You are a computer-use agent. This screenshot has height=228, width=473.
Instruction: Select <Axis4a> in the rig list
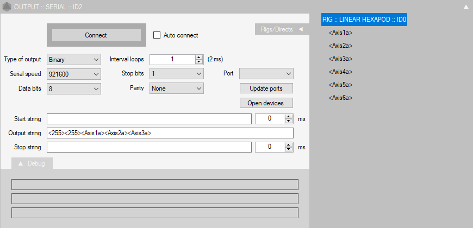click(341, 72)
